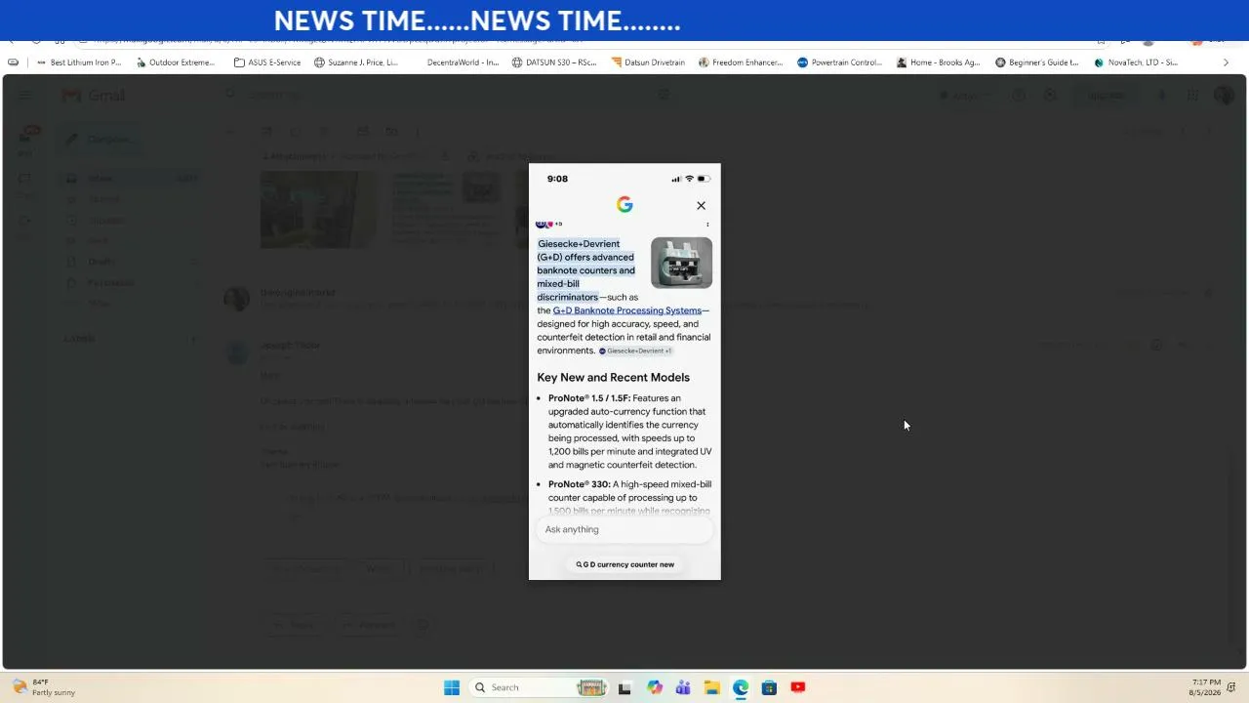Show more bookmarks with the overflow chevron
This screenshot has width=1249, height=703.
1226,62
